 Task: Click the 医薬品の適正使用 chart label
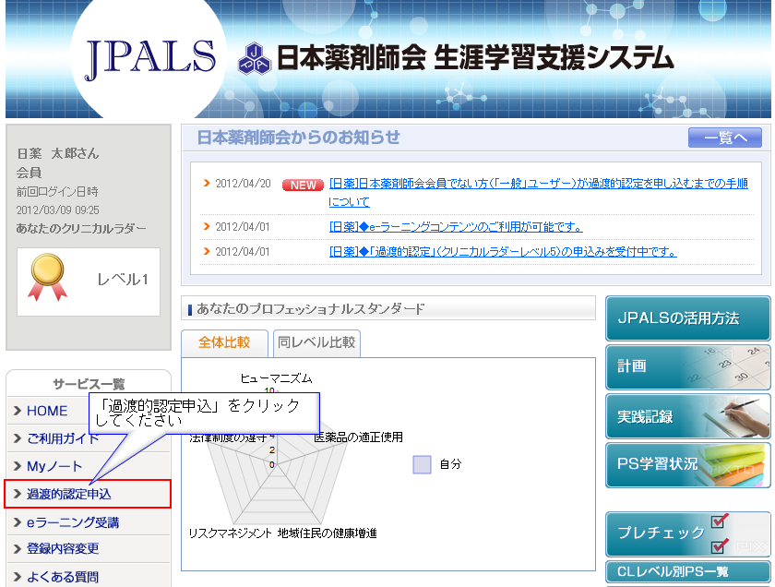click(x=358, y=437)
